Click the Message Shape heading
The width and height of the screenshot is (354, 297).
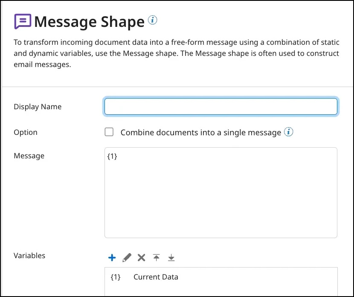point(90,21)
